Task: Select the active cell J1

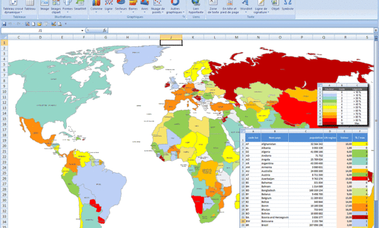Action: pyautogui.click(x=171, y=43)
